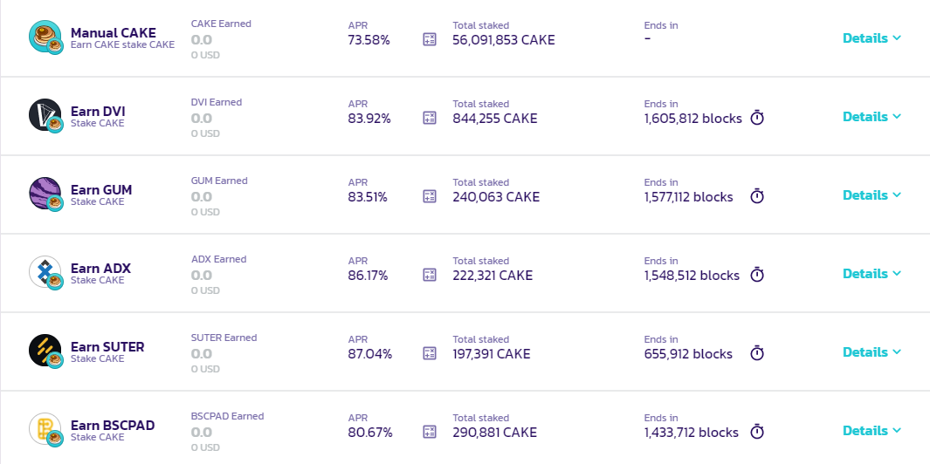Expand Details for Earn GUM pool

click(x=871, y=195)
